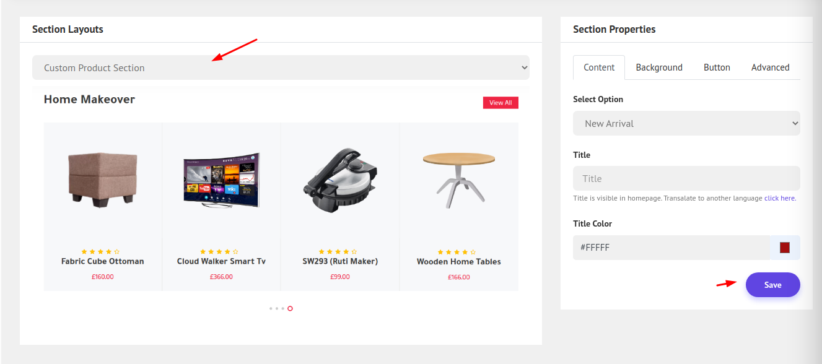Open the Cloud Walker Smart Tv image
The height and width of the screenshot is (364, 822).
coord(221,180)
